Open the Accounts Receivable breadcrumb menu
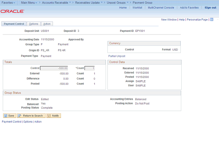The image size is (219, 164). point(56,2)
